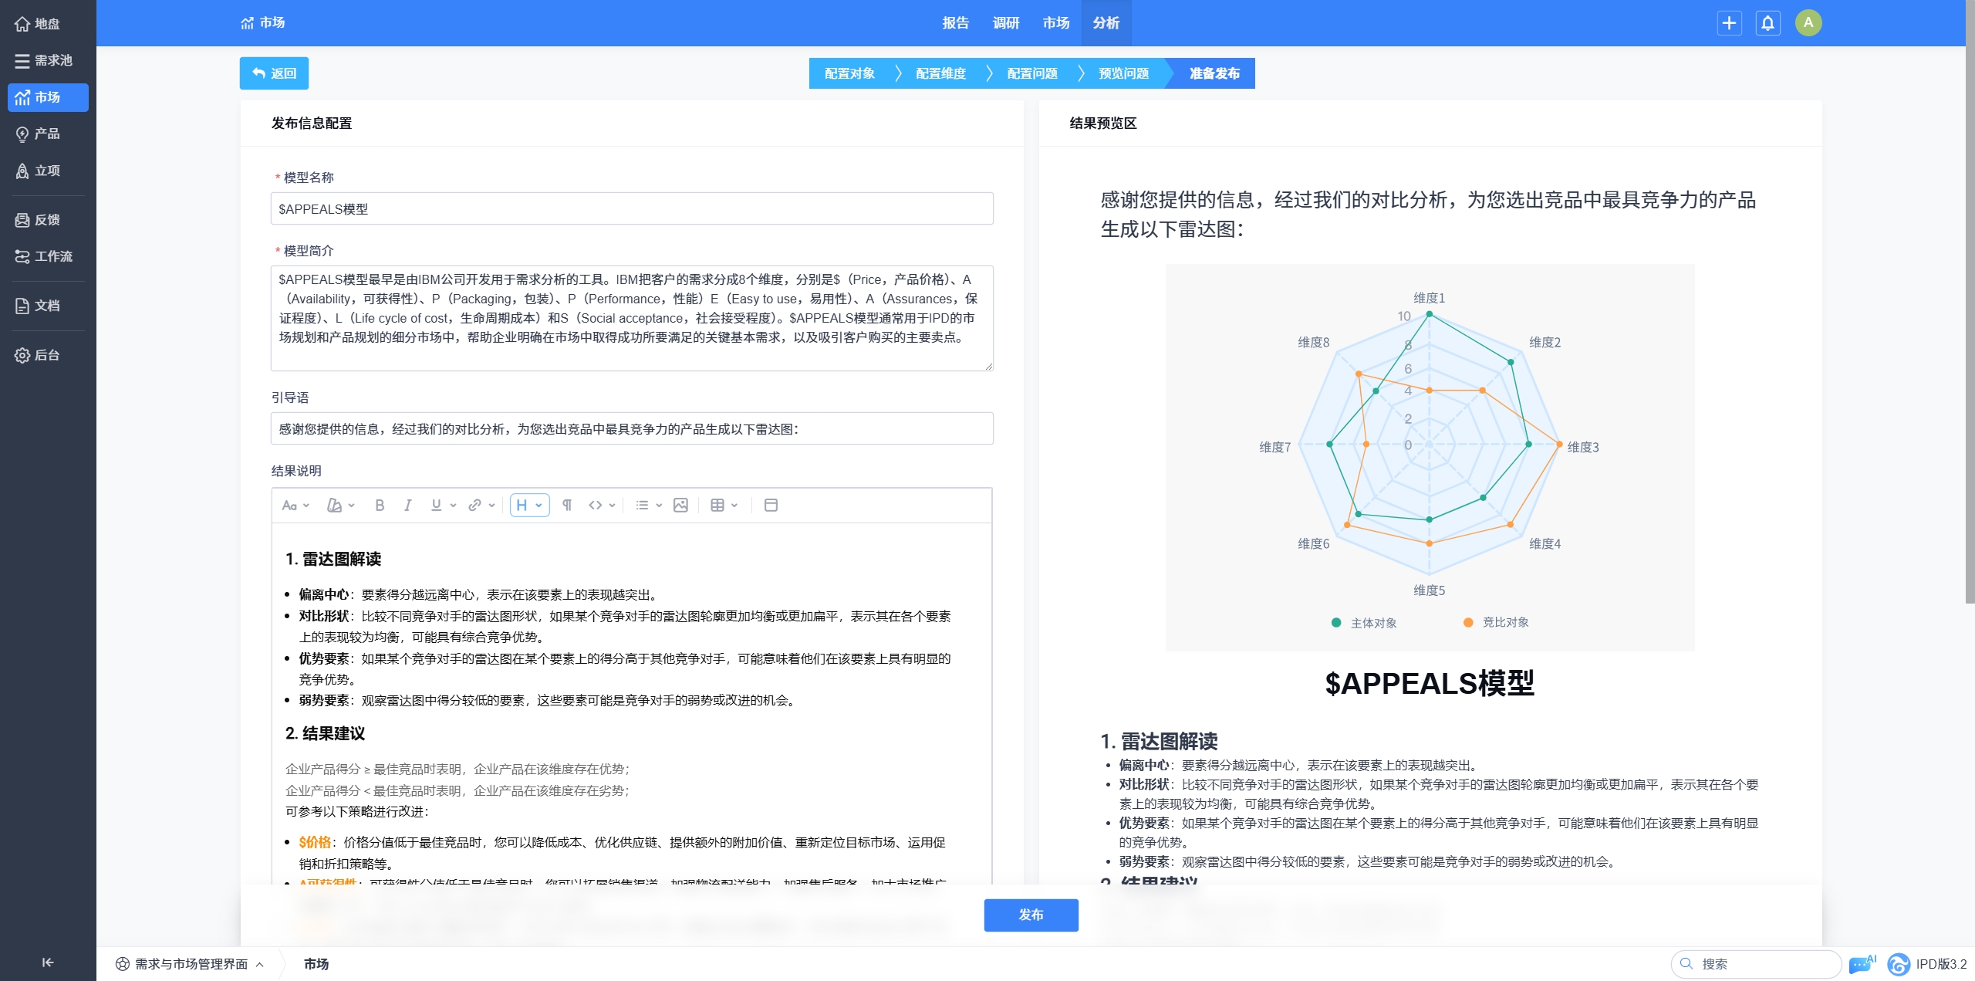The height and width of the screenshot is (981, 1975).
Task: Open the font size Aa dropdown
Action: 295,505
